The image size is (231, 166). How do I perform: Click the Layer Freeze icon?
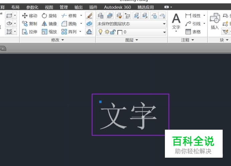pos(154,16)
